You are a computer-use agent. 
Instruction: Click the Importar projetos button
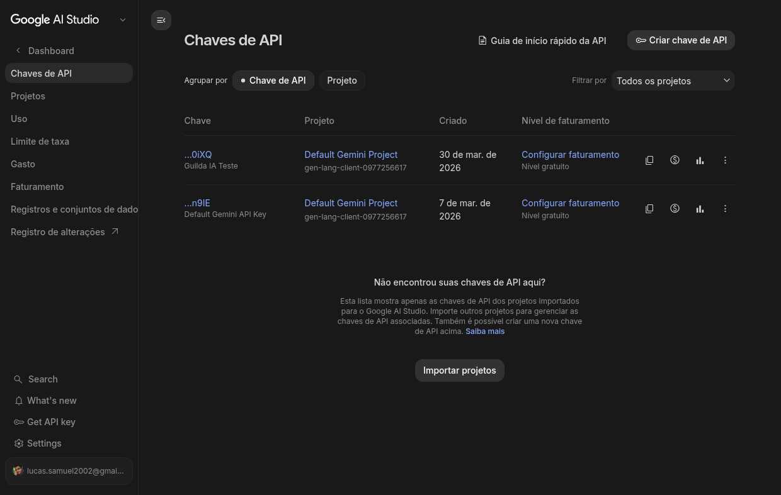460,370
